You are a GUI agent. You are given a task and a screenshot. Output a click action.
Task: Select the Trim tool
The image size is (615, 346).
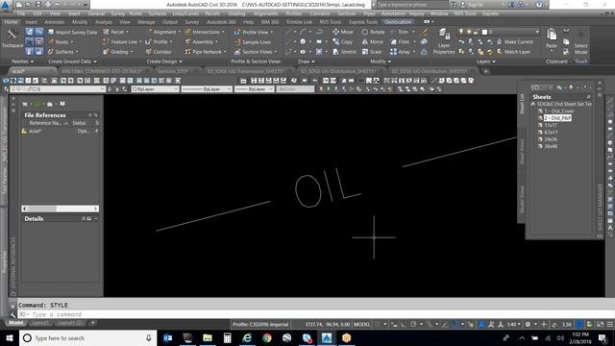400,32
